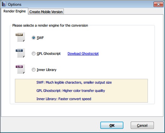Select the SWF radio button
Screen dimensions: 165x133
(x=34, y=38)
